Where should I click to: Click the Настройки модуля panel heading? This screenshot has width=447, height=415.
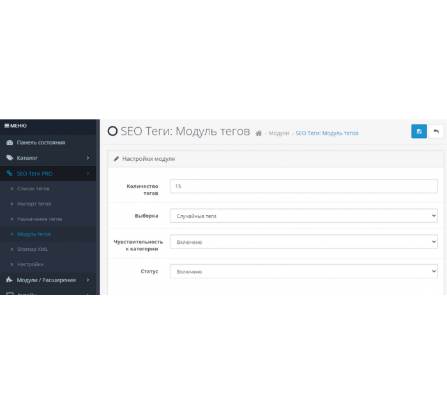tap(149, 159)
